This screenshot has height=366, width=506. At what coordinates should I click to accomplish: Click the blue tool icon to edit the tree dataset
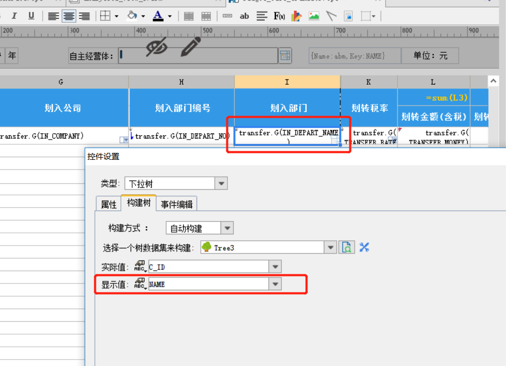364,248
